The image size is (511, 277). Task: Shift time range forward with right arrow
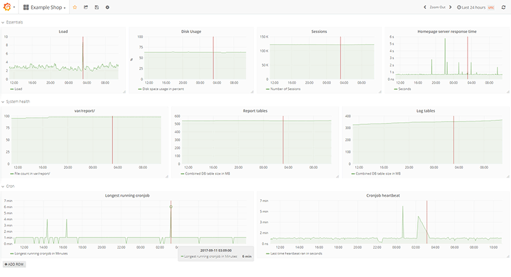click(452, 7)
